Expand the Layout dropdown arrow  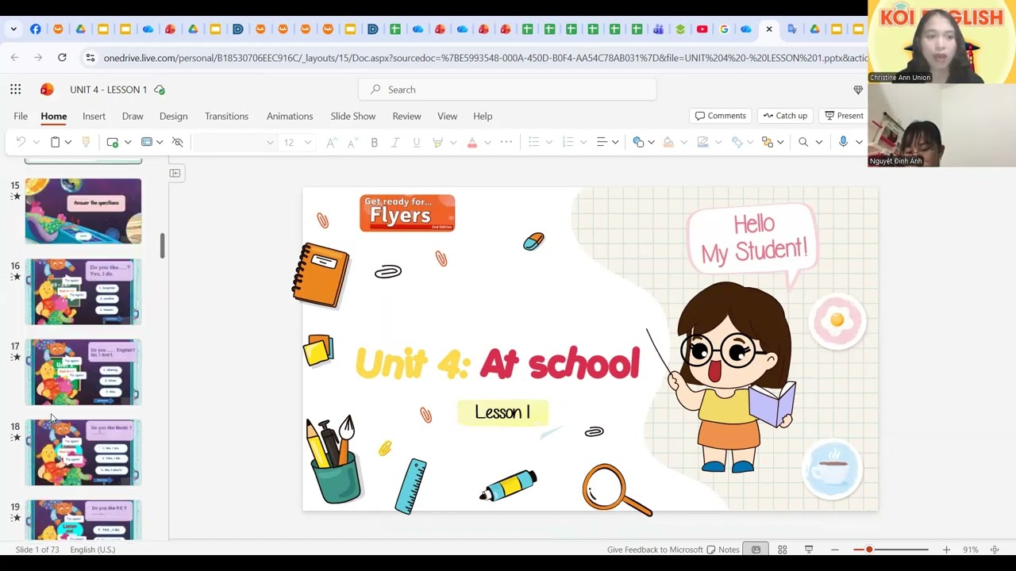coord(160,142)
